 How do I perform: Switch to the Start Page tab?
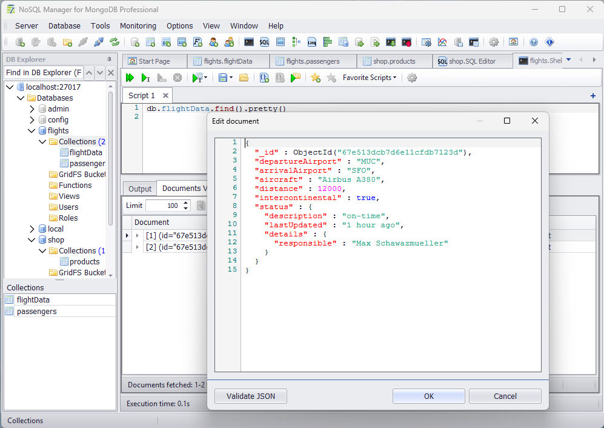(154, 61)
